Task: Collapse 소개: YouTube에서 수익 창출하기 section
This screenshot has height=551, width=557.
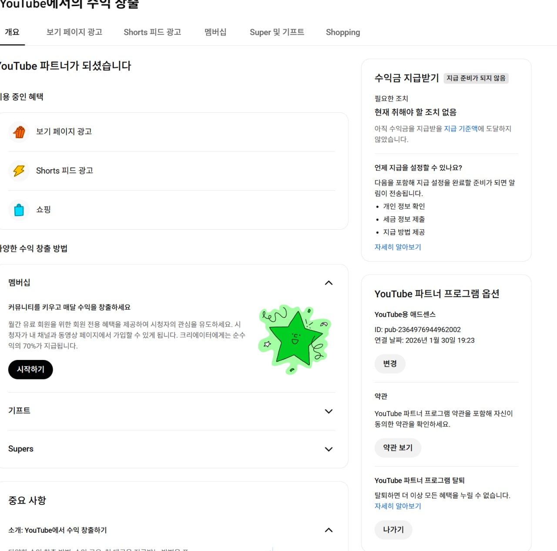Action: pos(329,530)
